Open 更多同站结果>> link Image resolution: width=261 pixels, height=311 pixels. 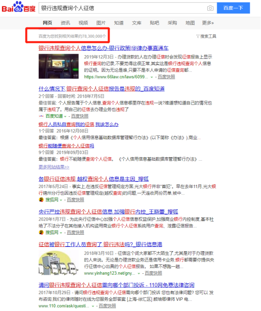pyautogui.click(x=54, y=167)
